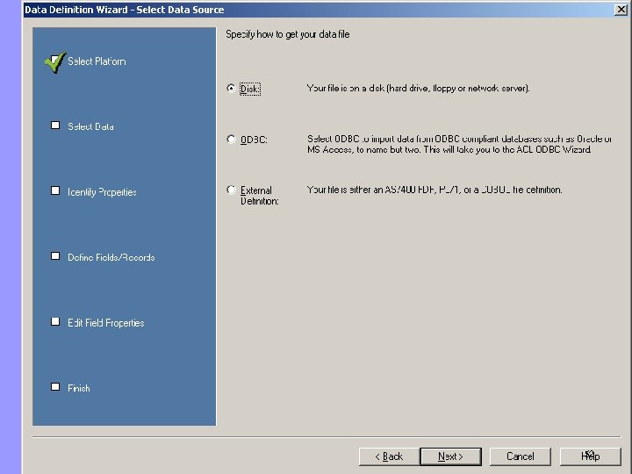Click 'Specify how to get your data file' heading
Screen dimensions: 632x474
(287, 34)
